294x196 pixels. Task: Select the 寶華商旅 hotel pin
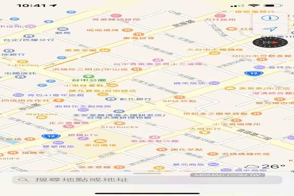[58, 143]
